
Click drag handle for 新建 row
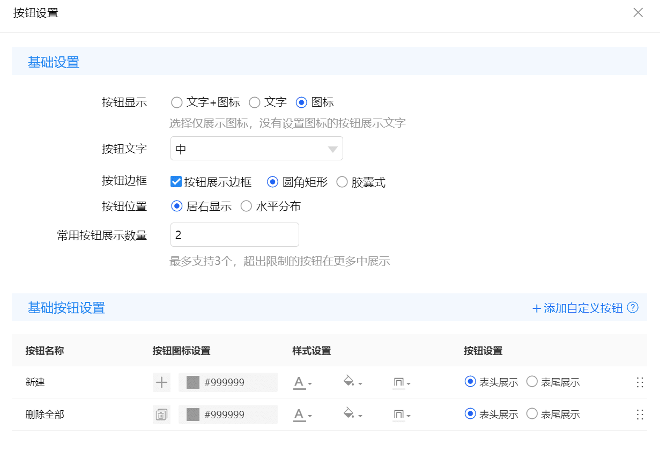pos(640,382)
